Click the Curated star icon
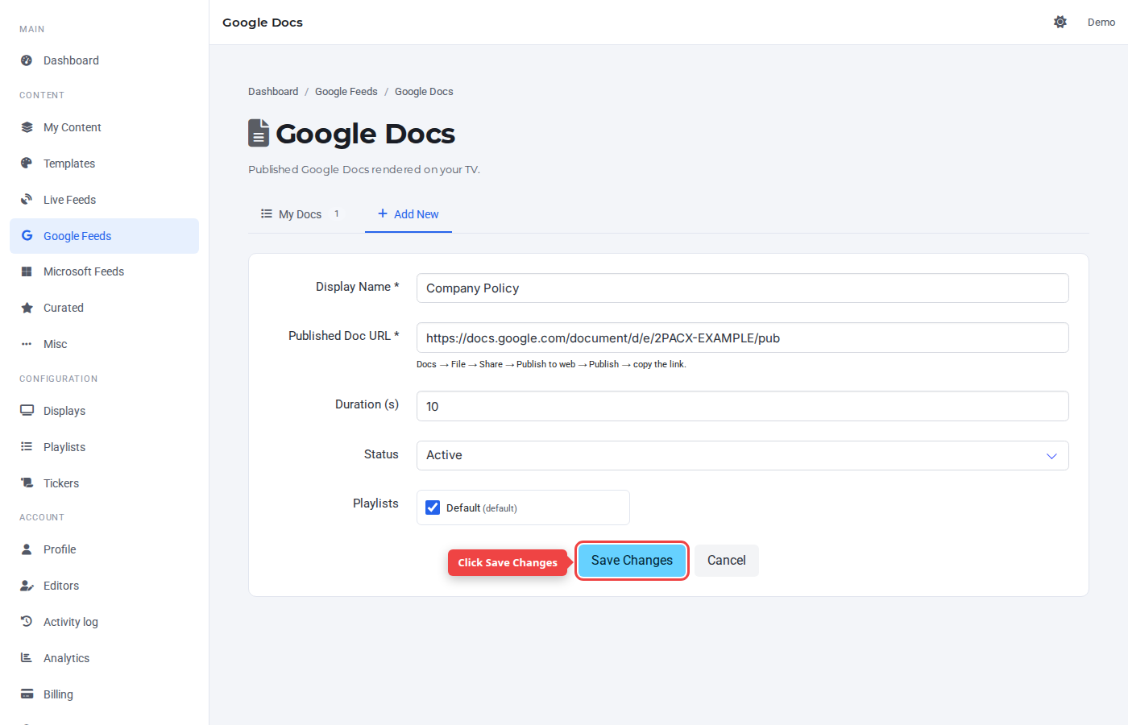1128x725 pixels. coord(27,308)
